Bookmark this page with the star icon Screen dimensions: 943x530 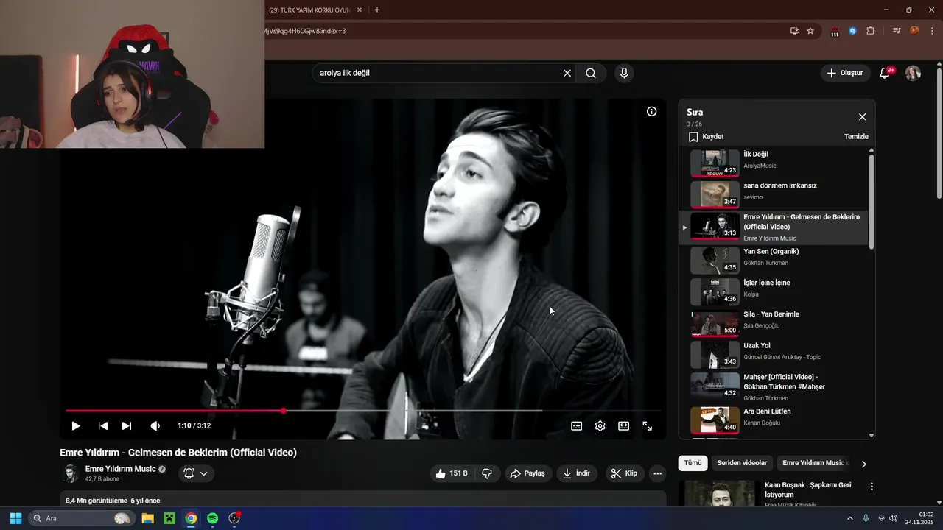(810, 31)
